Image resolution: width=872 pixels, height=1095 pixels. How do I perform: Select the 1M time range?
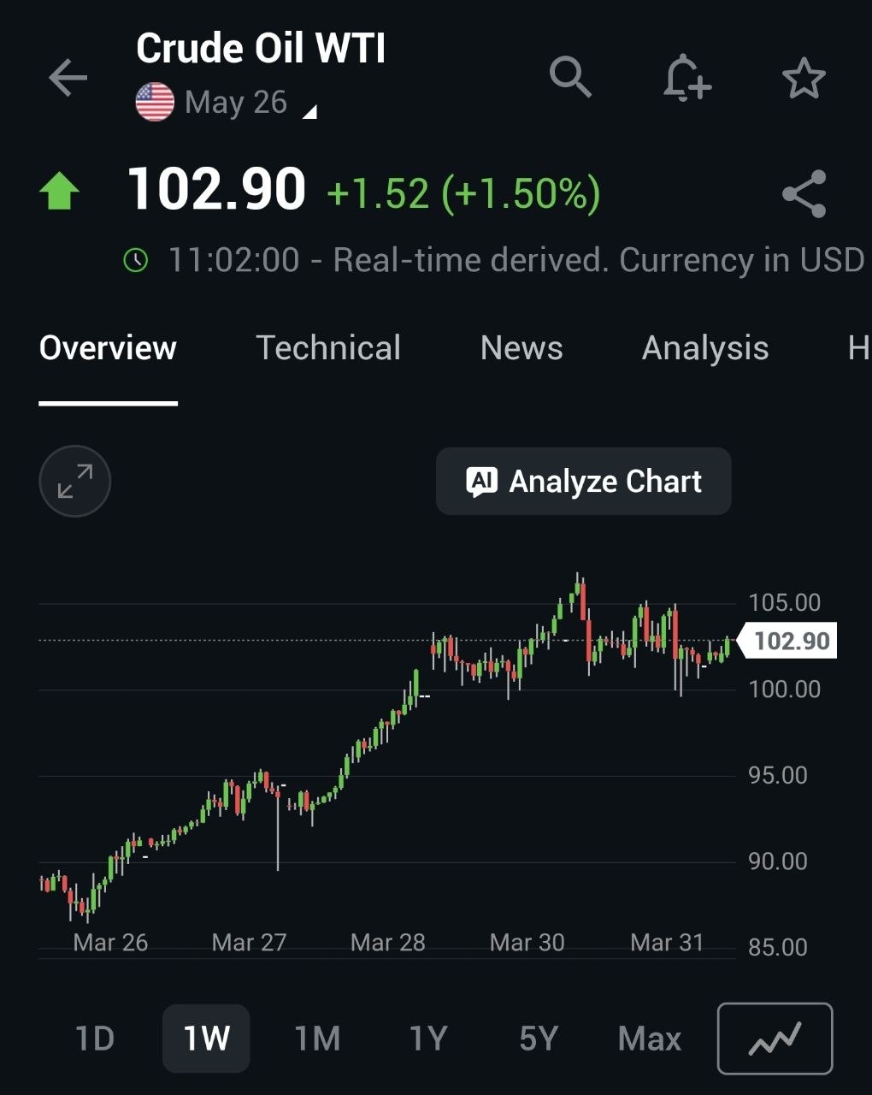click(x=317, y=1039)
